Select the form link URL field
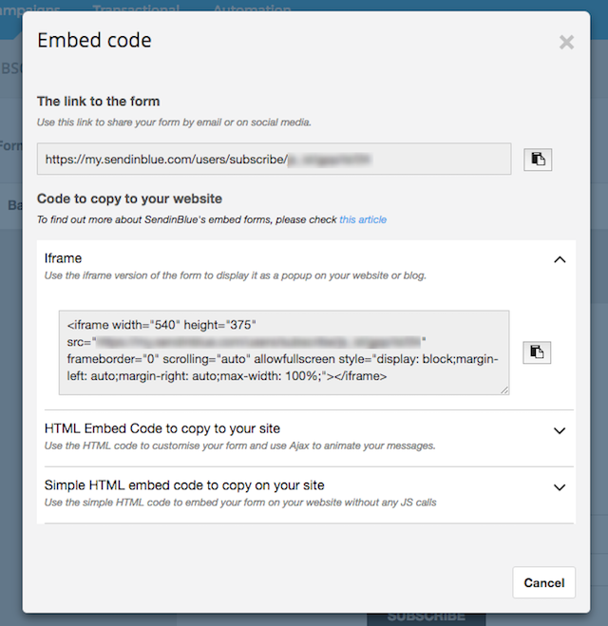The height and width of the screenshot is (626, 608). [x=274, y=159]
